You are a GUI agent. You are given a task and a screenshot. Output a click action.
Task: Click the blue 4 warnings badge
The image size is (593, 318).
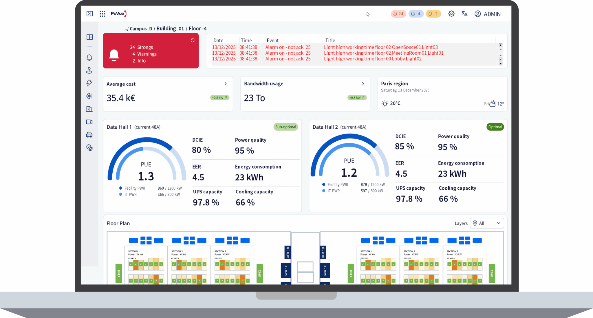pyautogui.click(x=416, y=14)
